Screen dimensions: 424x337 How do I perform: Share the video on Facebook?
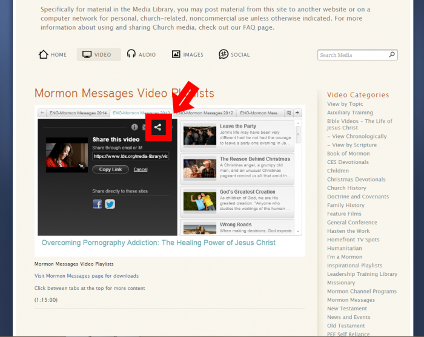tap(97, 204)
